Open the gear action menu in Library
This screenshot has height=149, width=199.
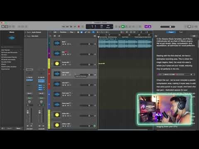pyautogui.click(x=2, y=128)
